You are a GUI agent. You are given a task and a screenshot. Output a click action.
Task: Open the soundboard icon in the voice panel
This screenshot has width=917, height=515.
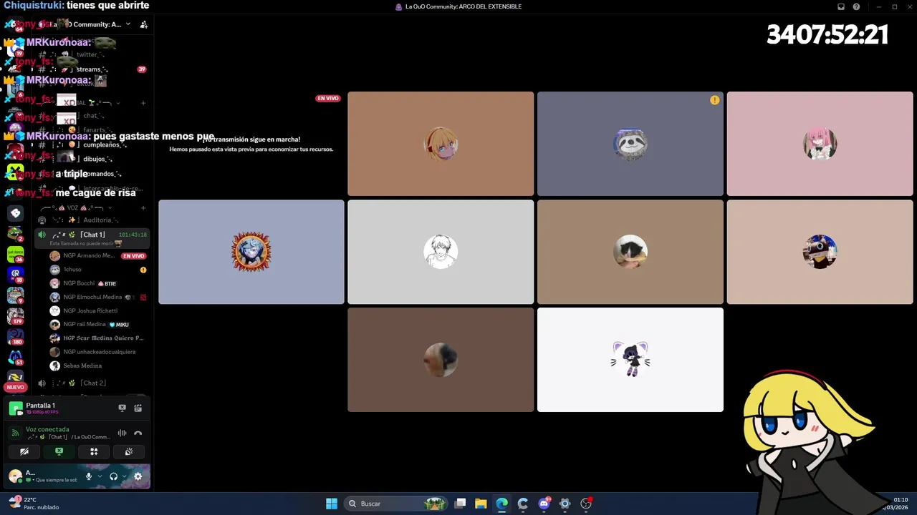[x=129, y=451]
